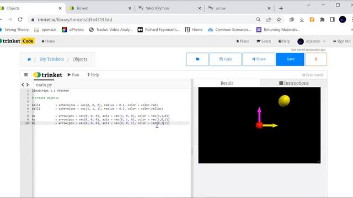
Task: Click the yellow sphere in result canvas
Action: [284, 101]
